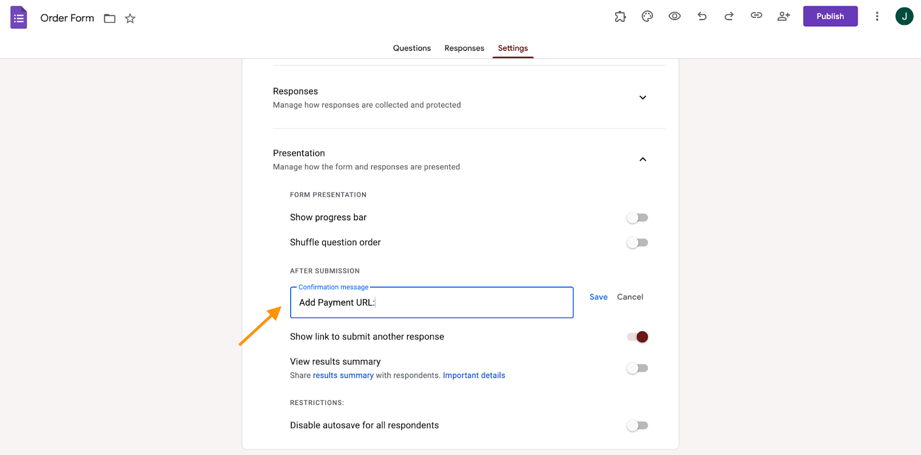Switch to the Questions tab

point(412,48)
